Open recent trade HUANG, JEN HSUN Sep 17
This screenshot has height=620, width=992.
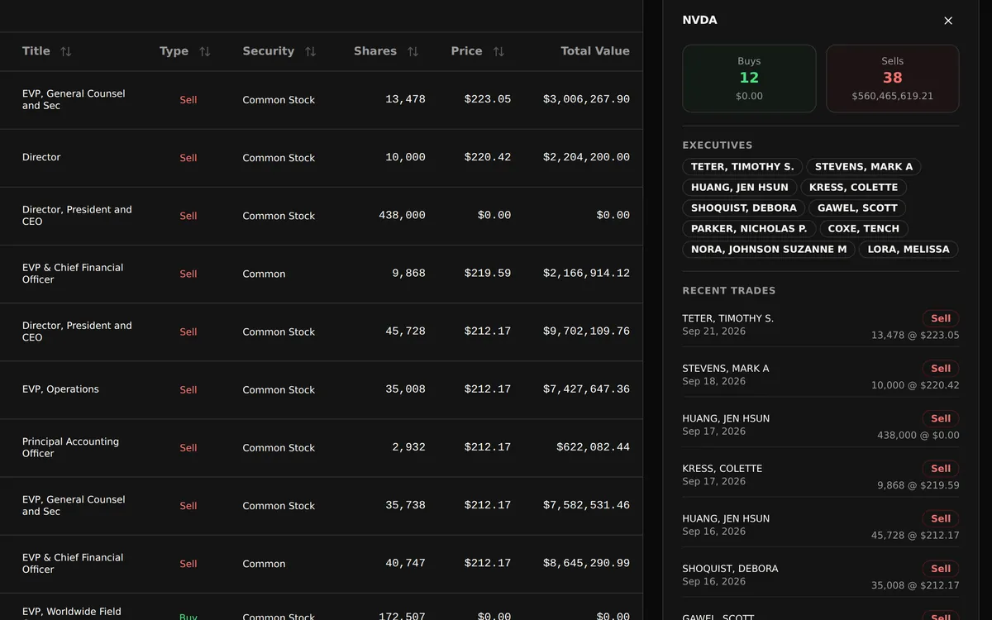click(x=821, y=426)
